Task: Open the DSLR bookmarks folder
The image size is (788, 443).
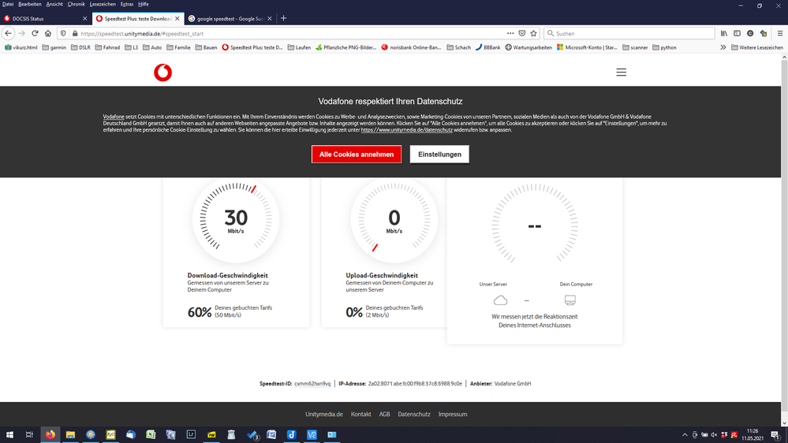Action: tap(80, 48)
